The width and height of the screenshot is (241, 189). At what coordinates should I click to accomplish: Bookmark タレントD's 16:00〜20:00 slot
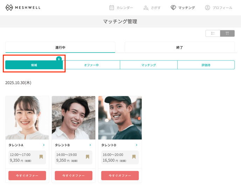(133, 157)
